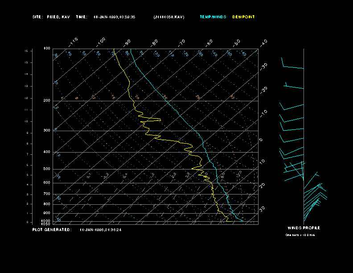The height and width of the screenshot is (273, 353).
Task: Click the 200 pressure level label
Action: tap(47, 101)
